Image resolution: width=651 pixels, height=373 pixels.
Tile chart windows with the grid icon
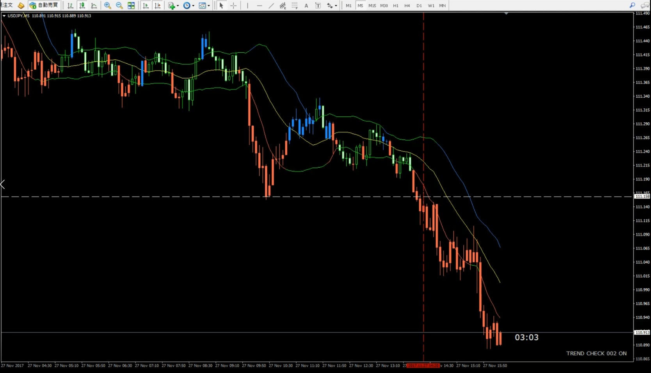[x=131, y=5]
